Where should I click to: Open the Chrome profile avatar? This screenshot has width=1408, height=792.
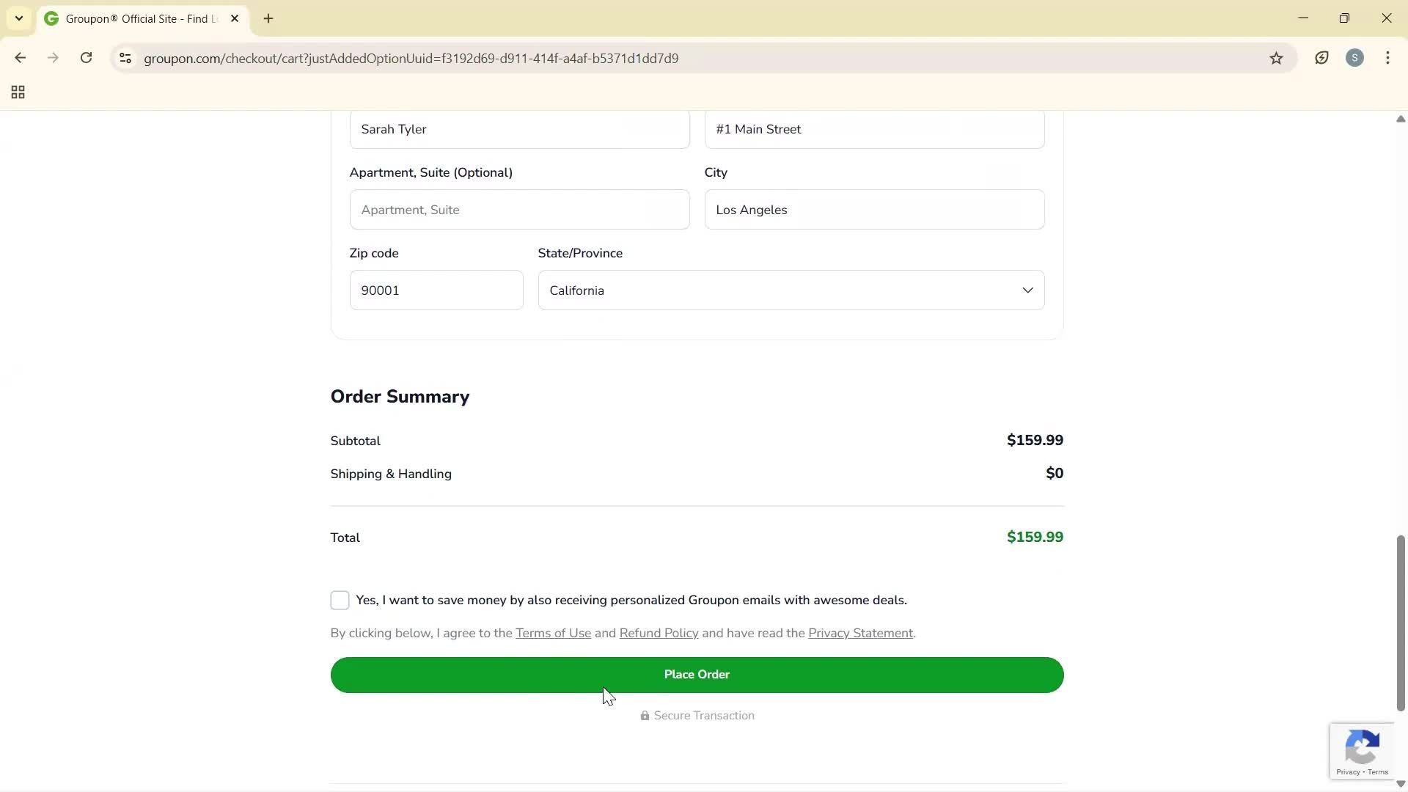pos(1355,58)
